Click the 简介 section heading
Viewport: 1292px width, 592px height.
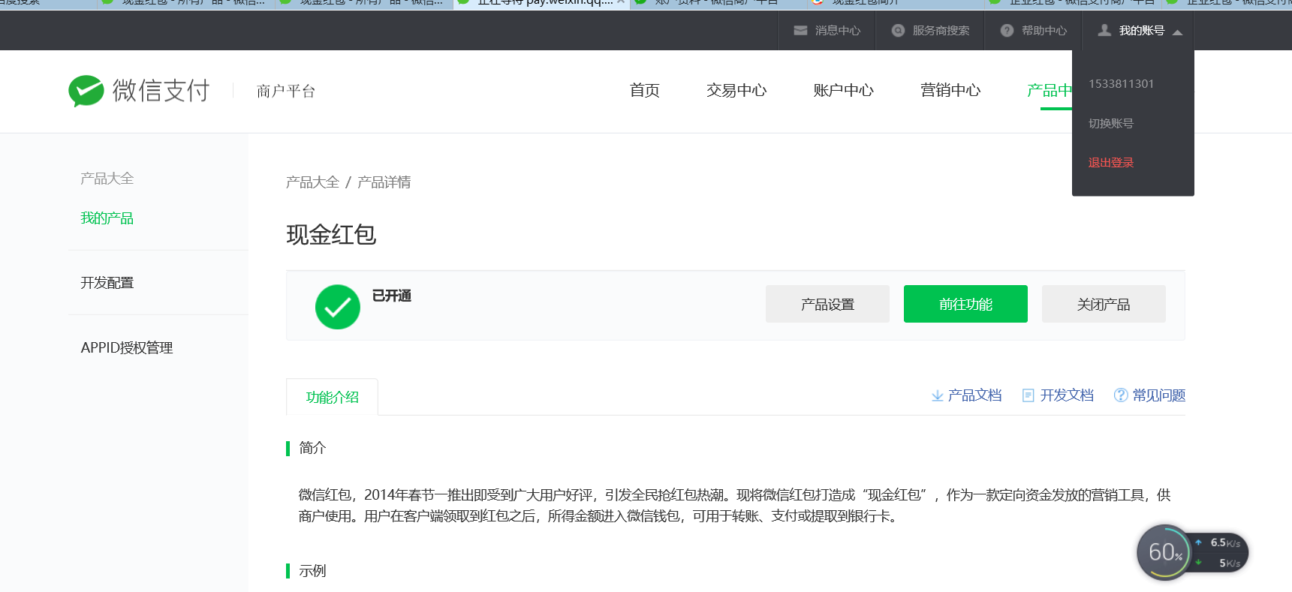coord(312,448)
